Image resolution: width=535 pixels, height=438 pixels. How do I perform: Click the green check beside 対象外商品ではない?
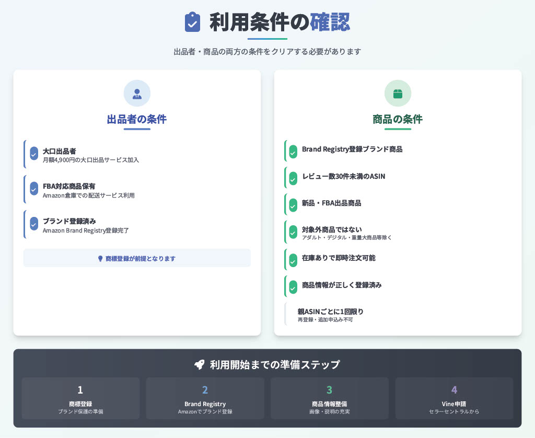293,232
